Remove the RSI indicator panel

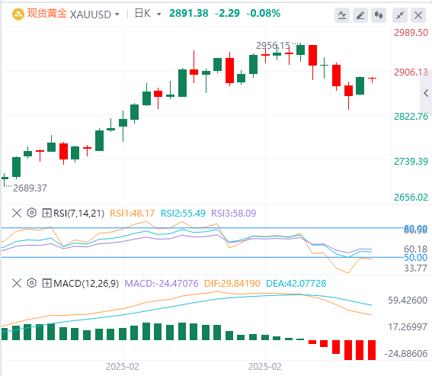pos(17,213)
